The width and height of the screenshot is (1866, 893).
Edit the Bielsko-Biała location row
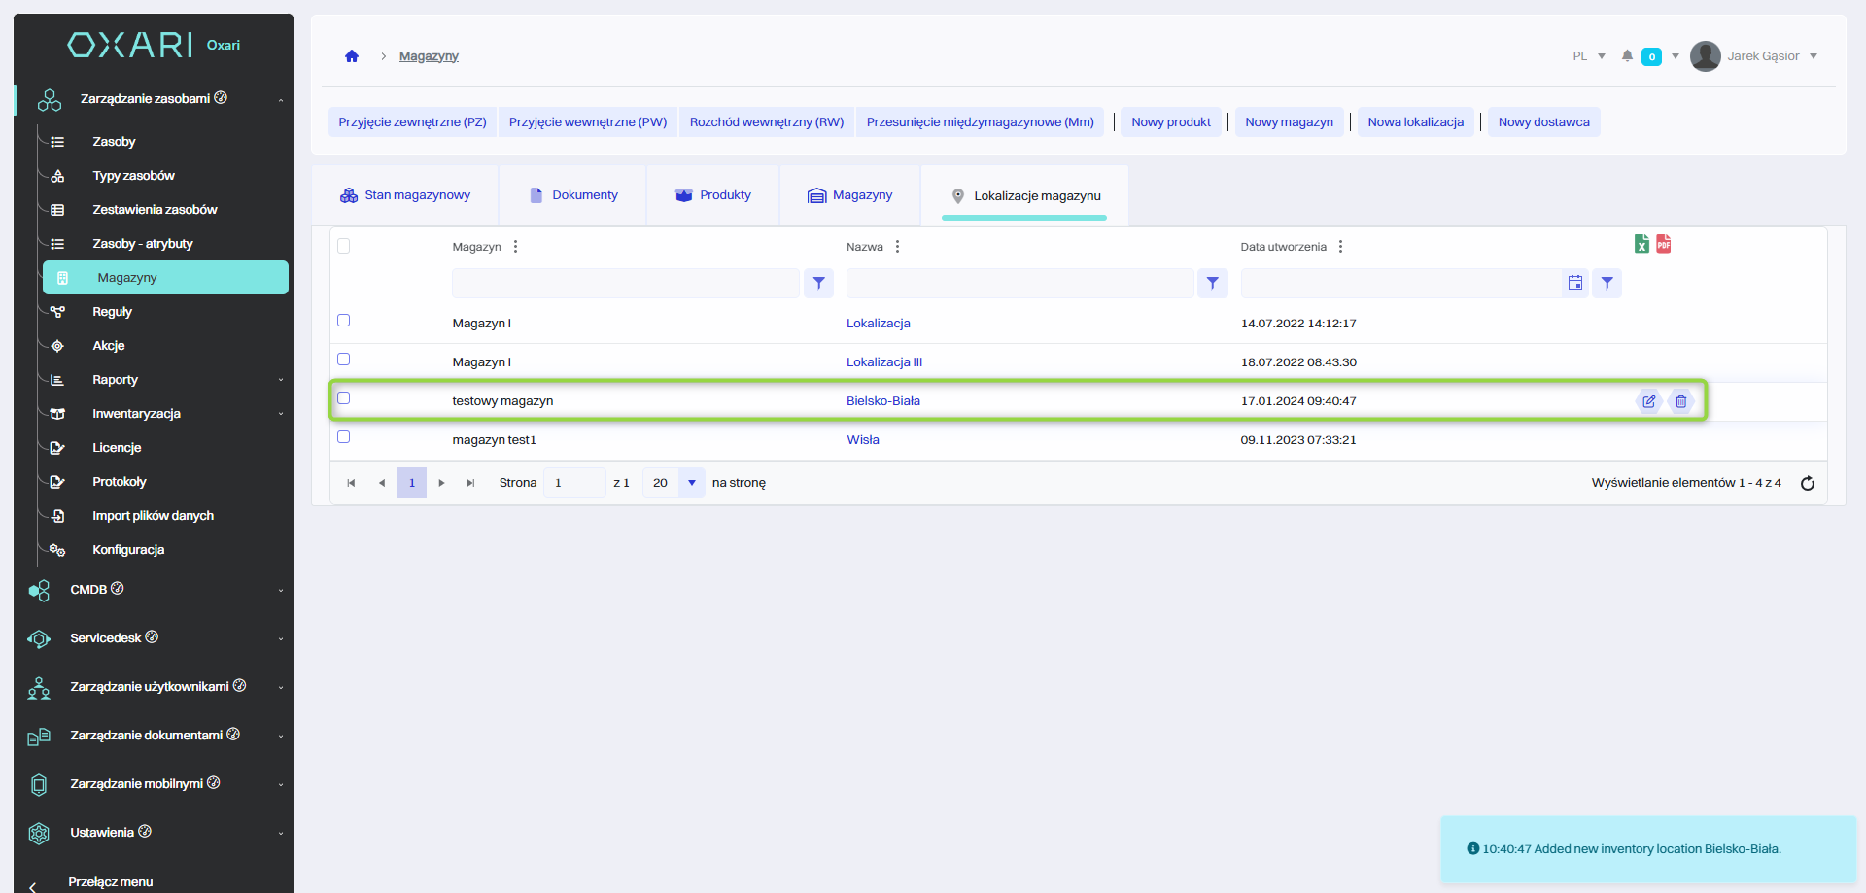pyautogui.click(x=1649, y=401)
